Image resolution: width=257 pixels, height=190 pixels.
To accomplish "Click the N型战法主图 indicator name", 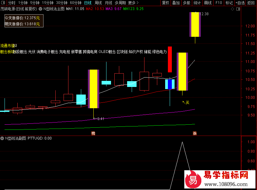I will pos(54,9).
